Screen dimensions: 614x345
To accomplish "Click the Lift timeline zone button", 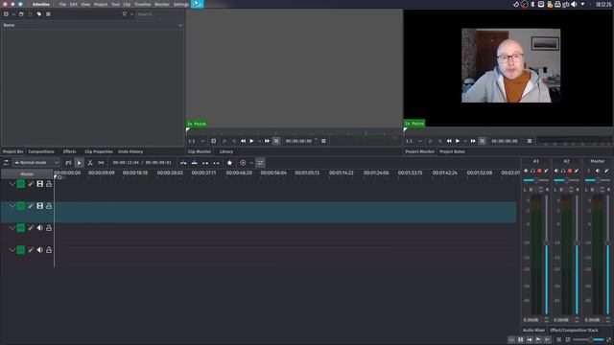I will coord(216,163).
